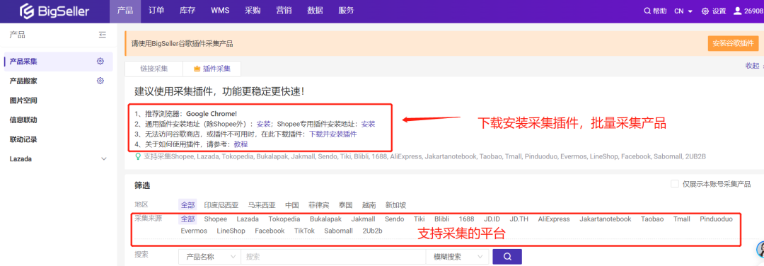Open 信息联动 in the sidebar
The image size is (764, 266).
(23, 120)
